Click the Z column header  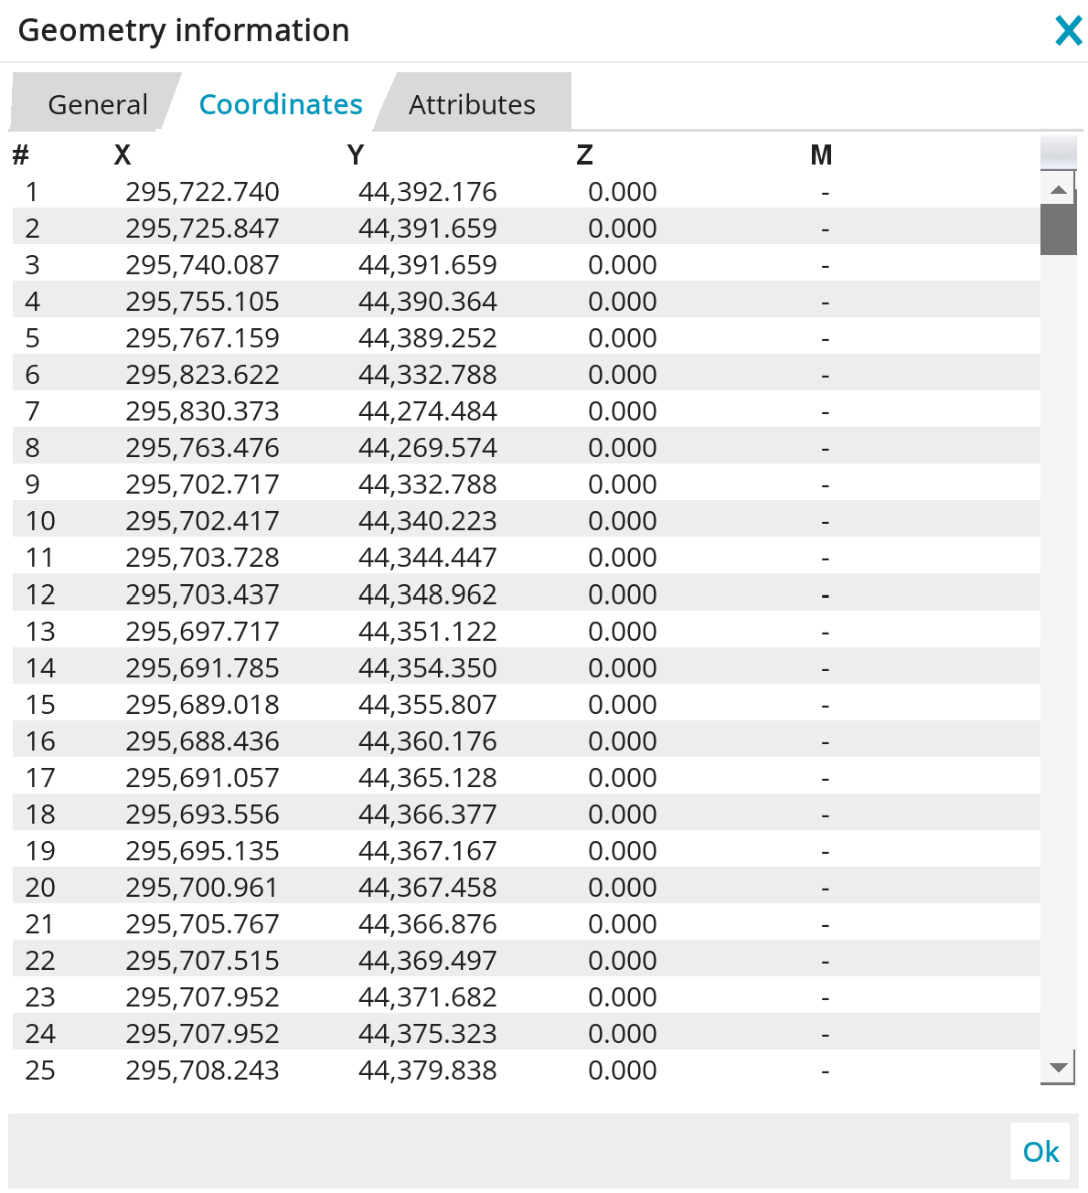coord(585,155)
